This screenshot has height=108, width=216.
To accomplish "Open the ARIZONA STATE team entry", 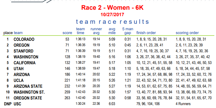I will [28, 86].
